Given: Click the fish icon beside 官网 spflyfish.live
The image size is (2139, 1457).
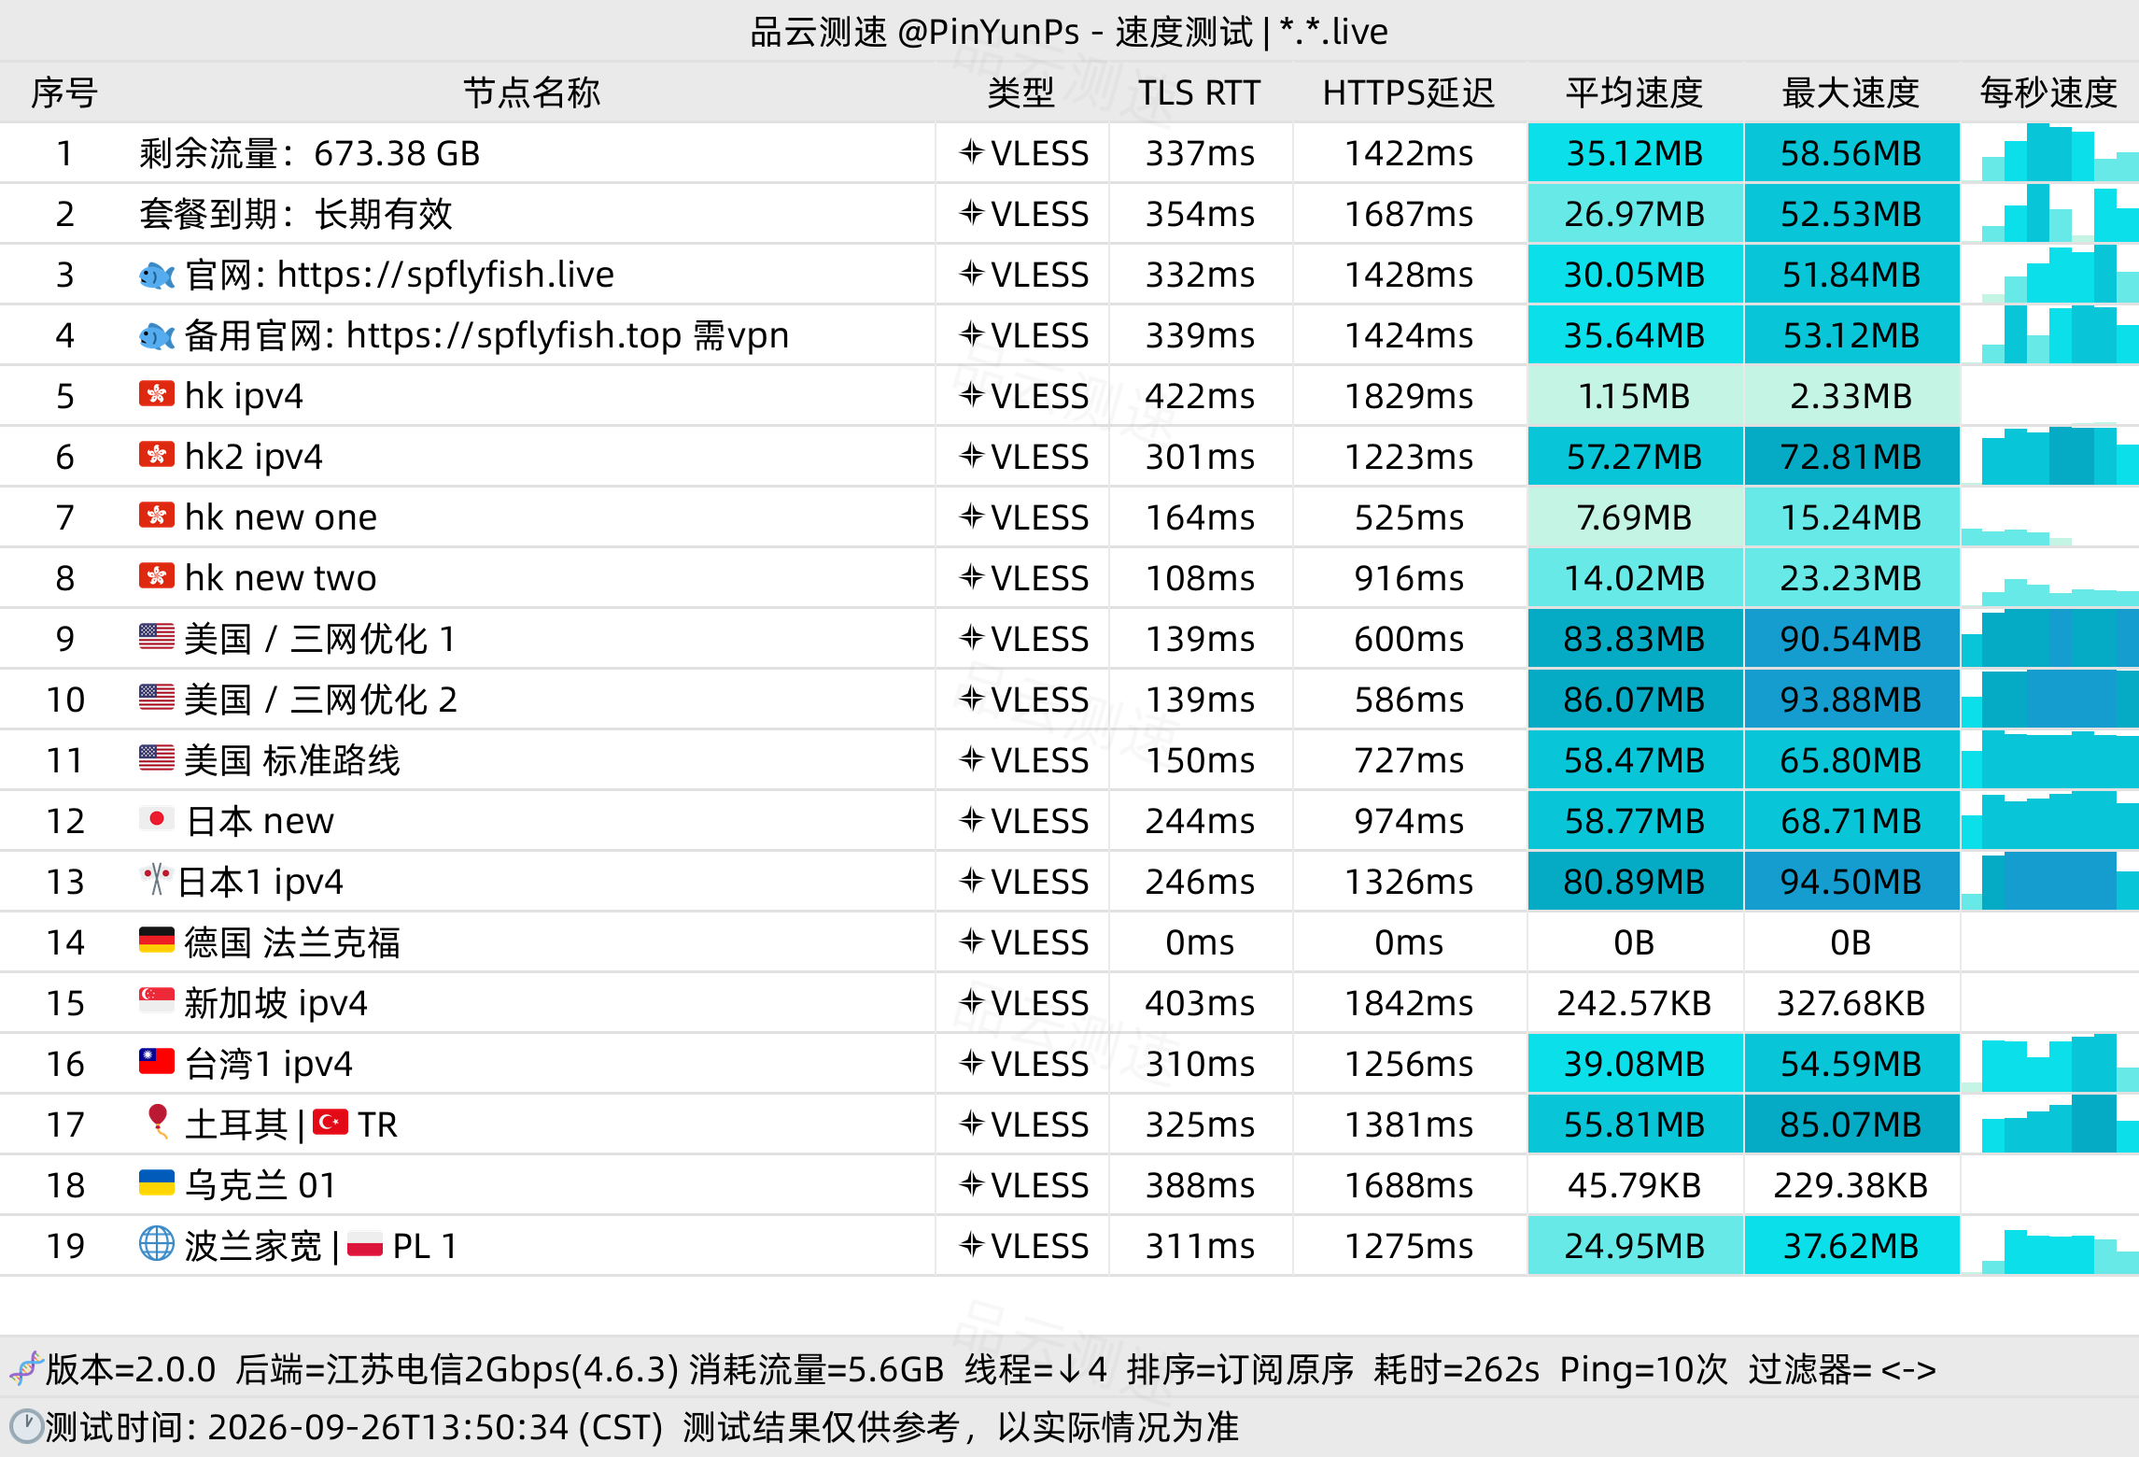Looking at the screenshot, I should pos(157,276).
